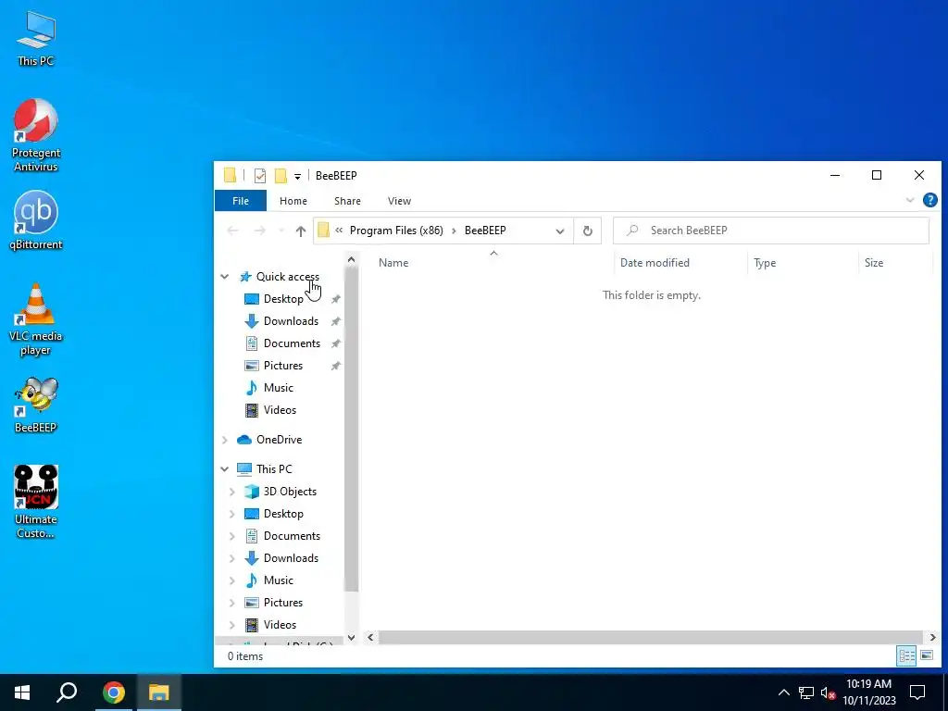The width and height of the screenshot is (948, 711).
Task: Open Downloads under This PC
Action: click(x=291, y=558)
